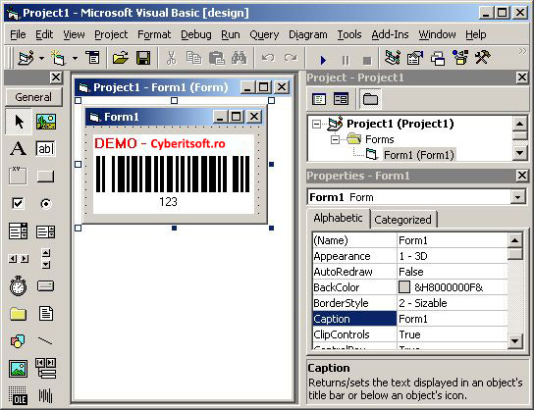Select the barcode control in toolbox
The image size is (534, 410).
click(x=45, y=396)
